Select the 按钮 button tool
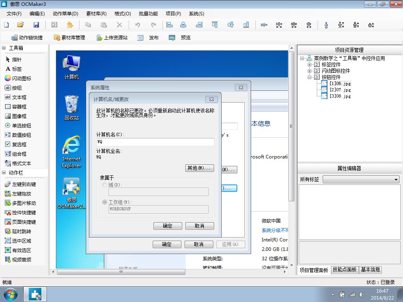403x302 pixels. (13, 88)
